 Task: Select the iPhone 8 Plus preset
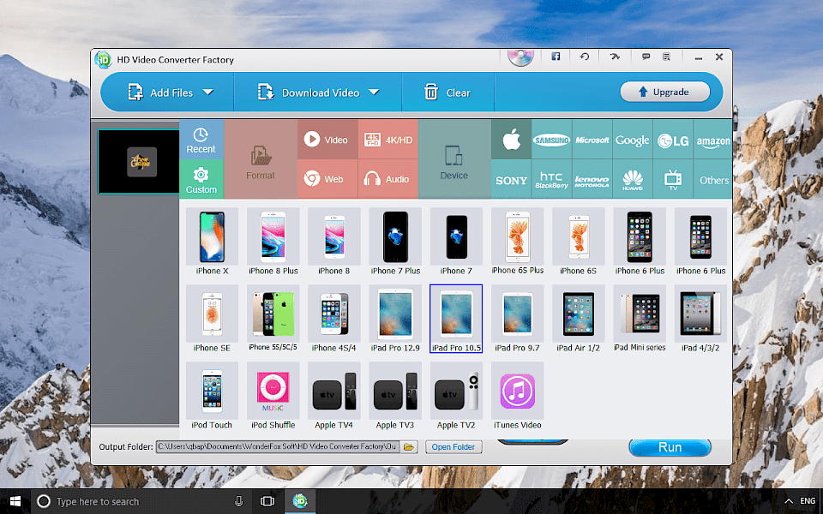(x=273, y=242)
